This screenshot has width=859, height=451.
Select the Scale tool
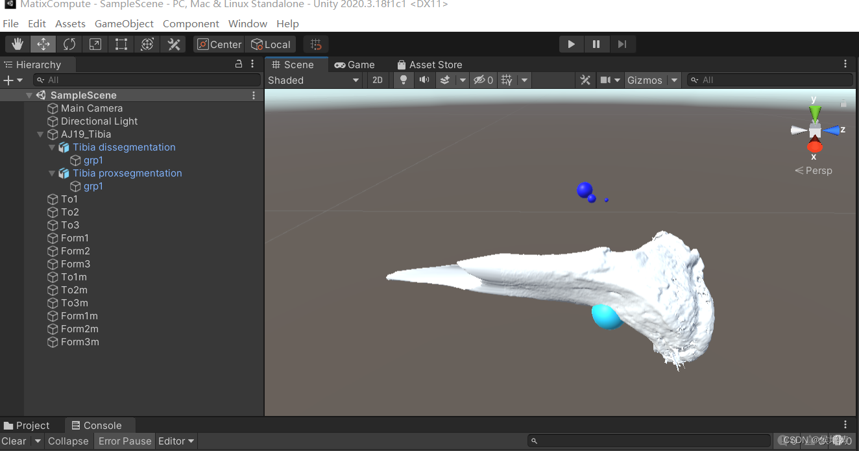[x=95, y=43]
